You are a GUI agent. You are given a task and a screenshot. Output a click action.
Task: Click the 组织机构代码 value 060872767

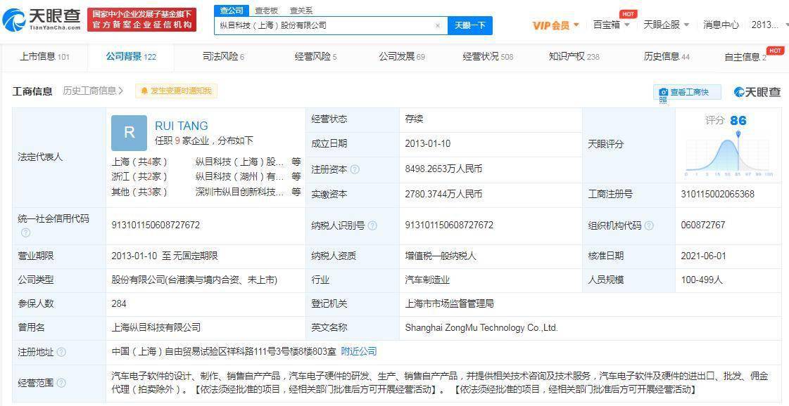click(703, 225)
